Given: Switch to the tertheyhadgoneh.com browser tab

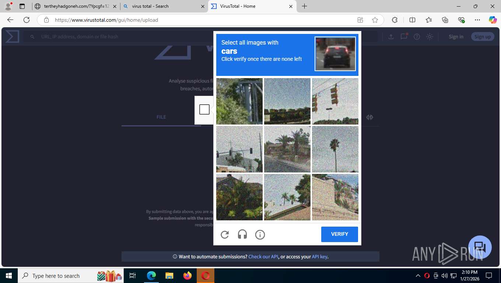Looking at the screenshot, I should click(76, 6).
